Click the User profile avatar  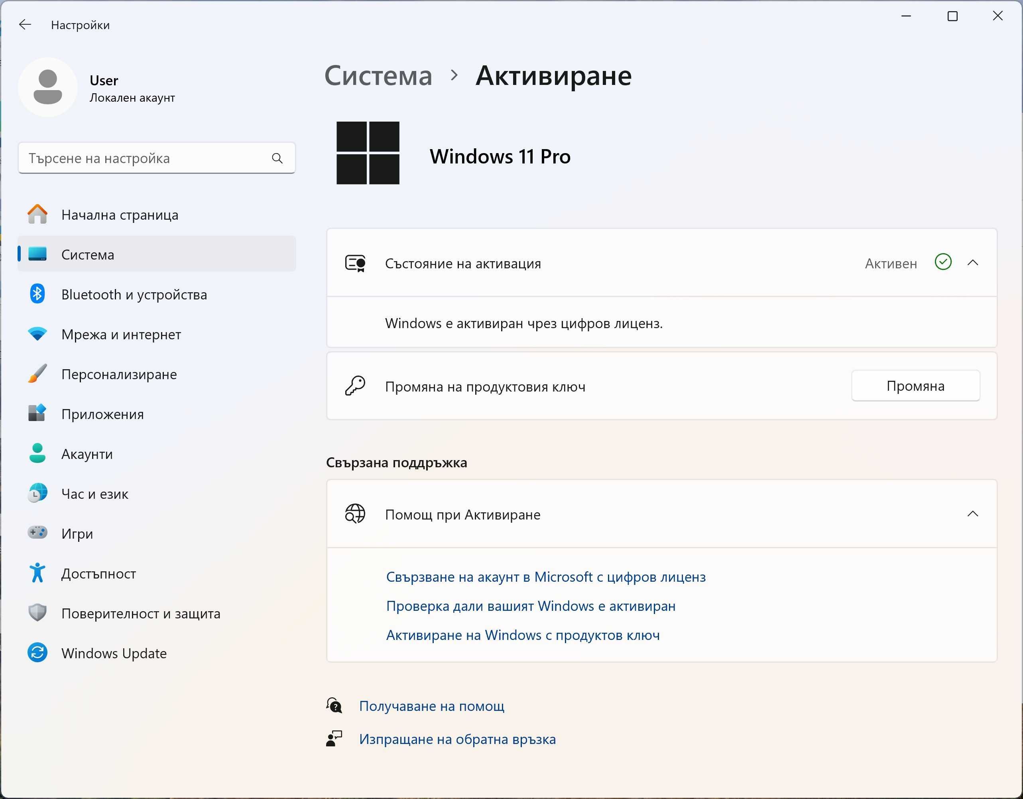click(48, 87)
